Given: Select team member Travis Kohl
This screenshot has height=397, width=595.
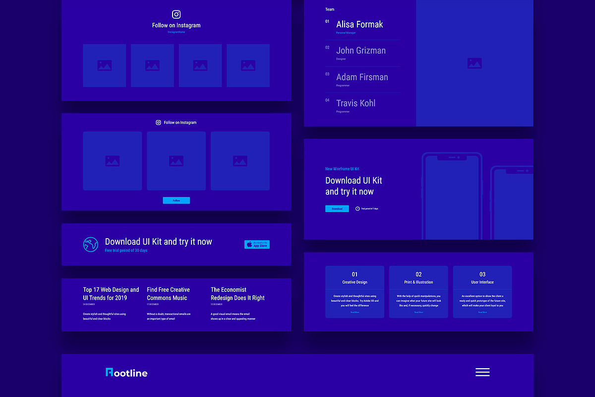Looking at the screenshot, I should (x=356, y=103).
